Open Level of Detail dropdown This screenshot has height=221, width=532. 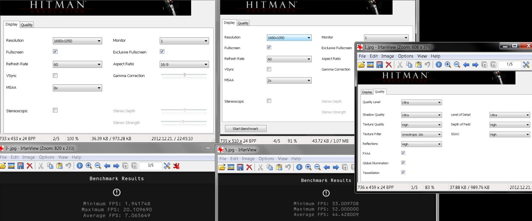509,115
